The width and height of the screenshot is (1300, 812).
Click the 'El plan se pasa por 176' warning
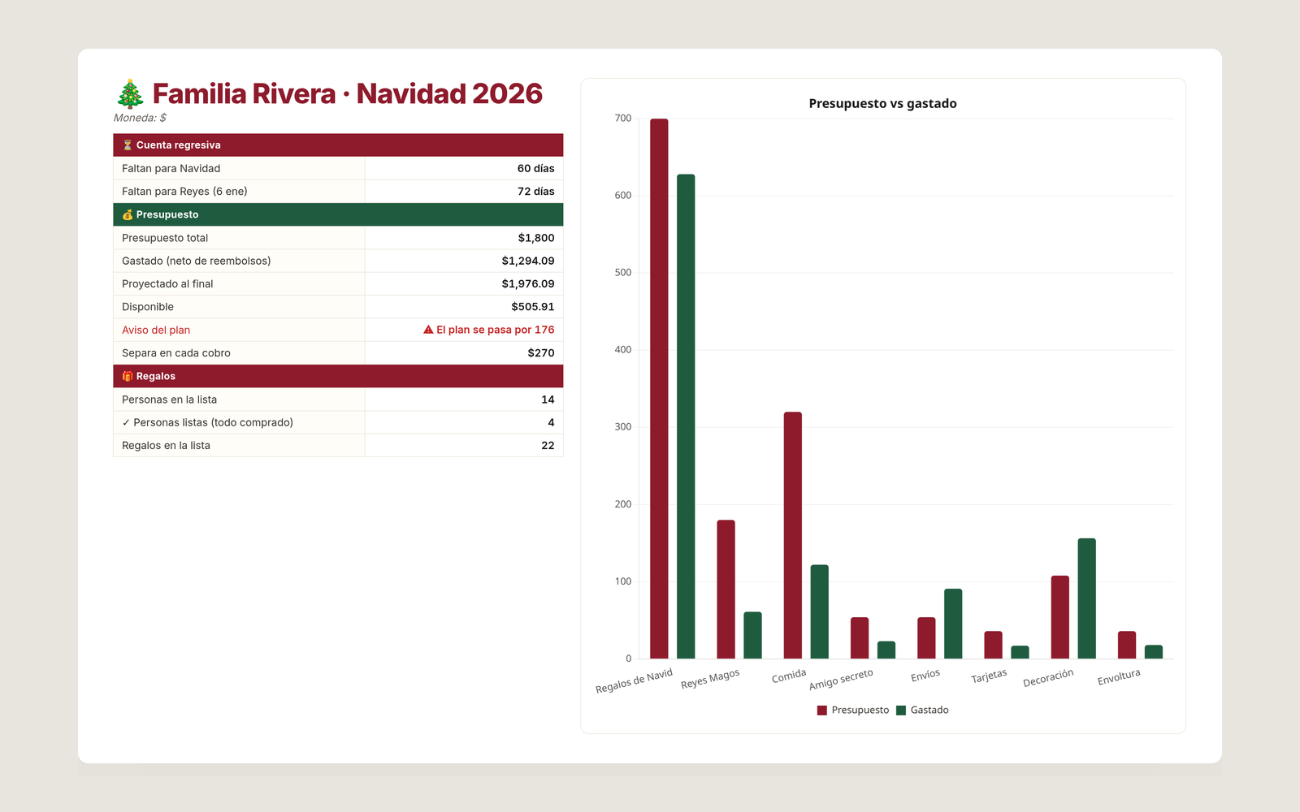(x=496, y=330)
